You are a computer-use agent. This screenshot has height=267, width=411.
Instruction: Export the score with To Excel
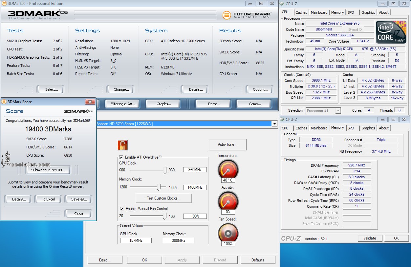(48, 199)
